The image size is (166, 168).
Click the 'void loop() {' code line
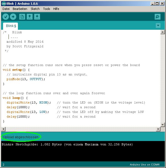coord(15,98)
